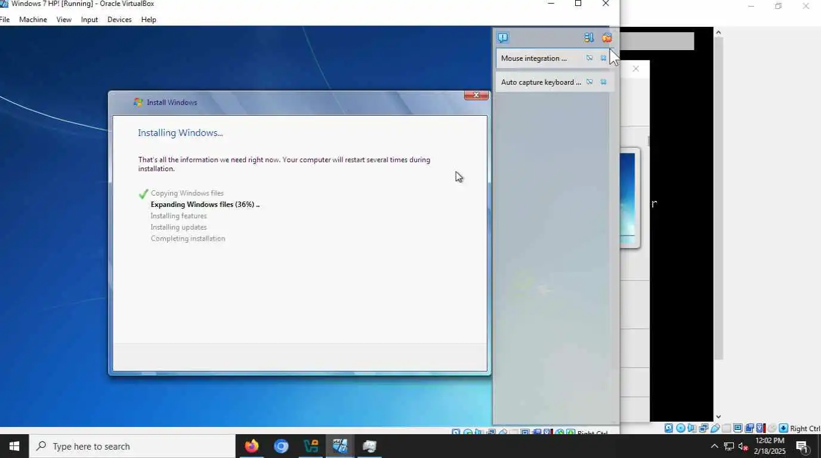Dismiss the Auto capture keyboard notification
This screenshot has height=458, width=821.
tap(603, 82)
